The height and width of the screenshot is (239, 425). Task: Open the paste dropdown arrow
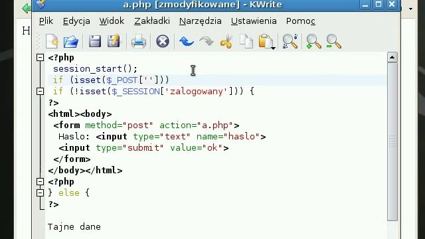(273, 48)
